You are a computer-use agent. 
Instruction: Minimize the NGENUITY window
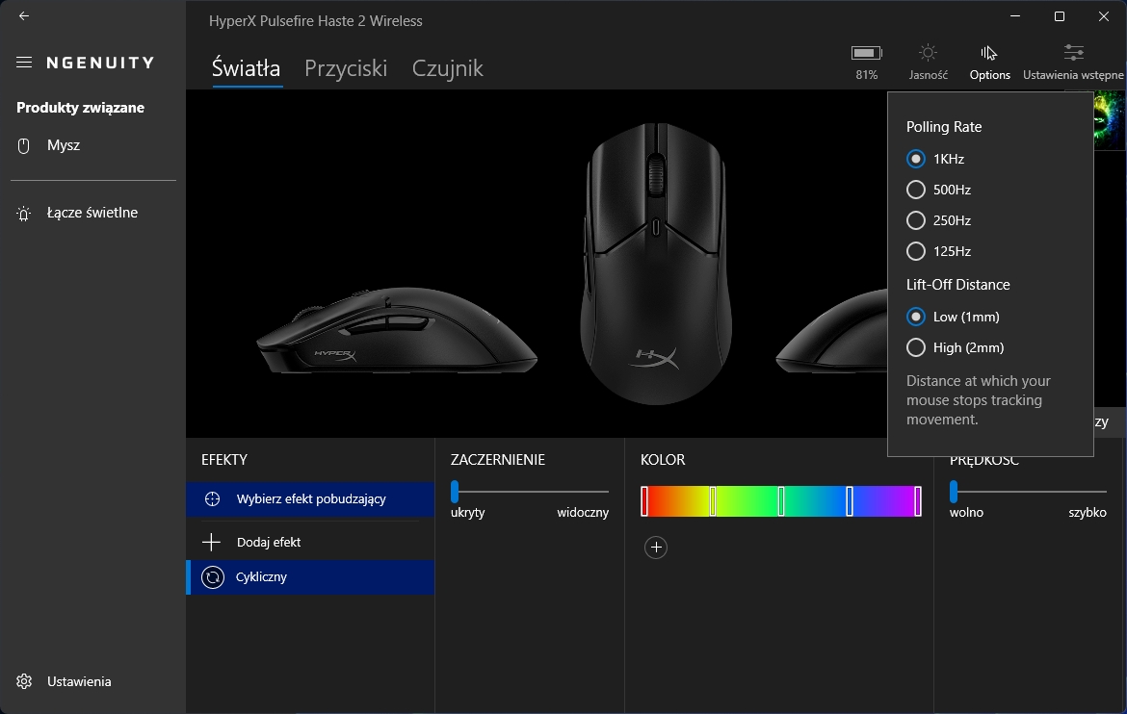(1015, 15)
